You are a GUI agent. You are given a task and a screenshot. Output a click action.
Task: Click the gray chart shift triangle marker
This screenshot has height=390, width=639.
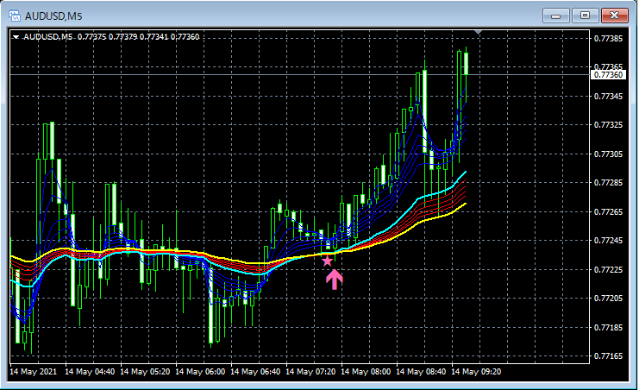tap(479, 32)
